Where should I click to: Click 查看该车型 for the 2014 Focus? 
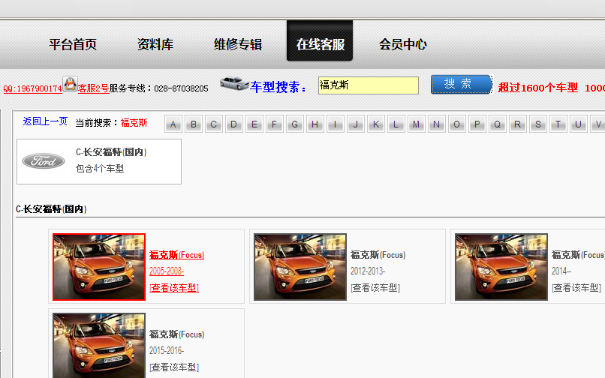(576, 288)
